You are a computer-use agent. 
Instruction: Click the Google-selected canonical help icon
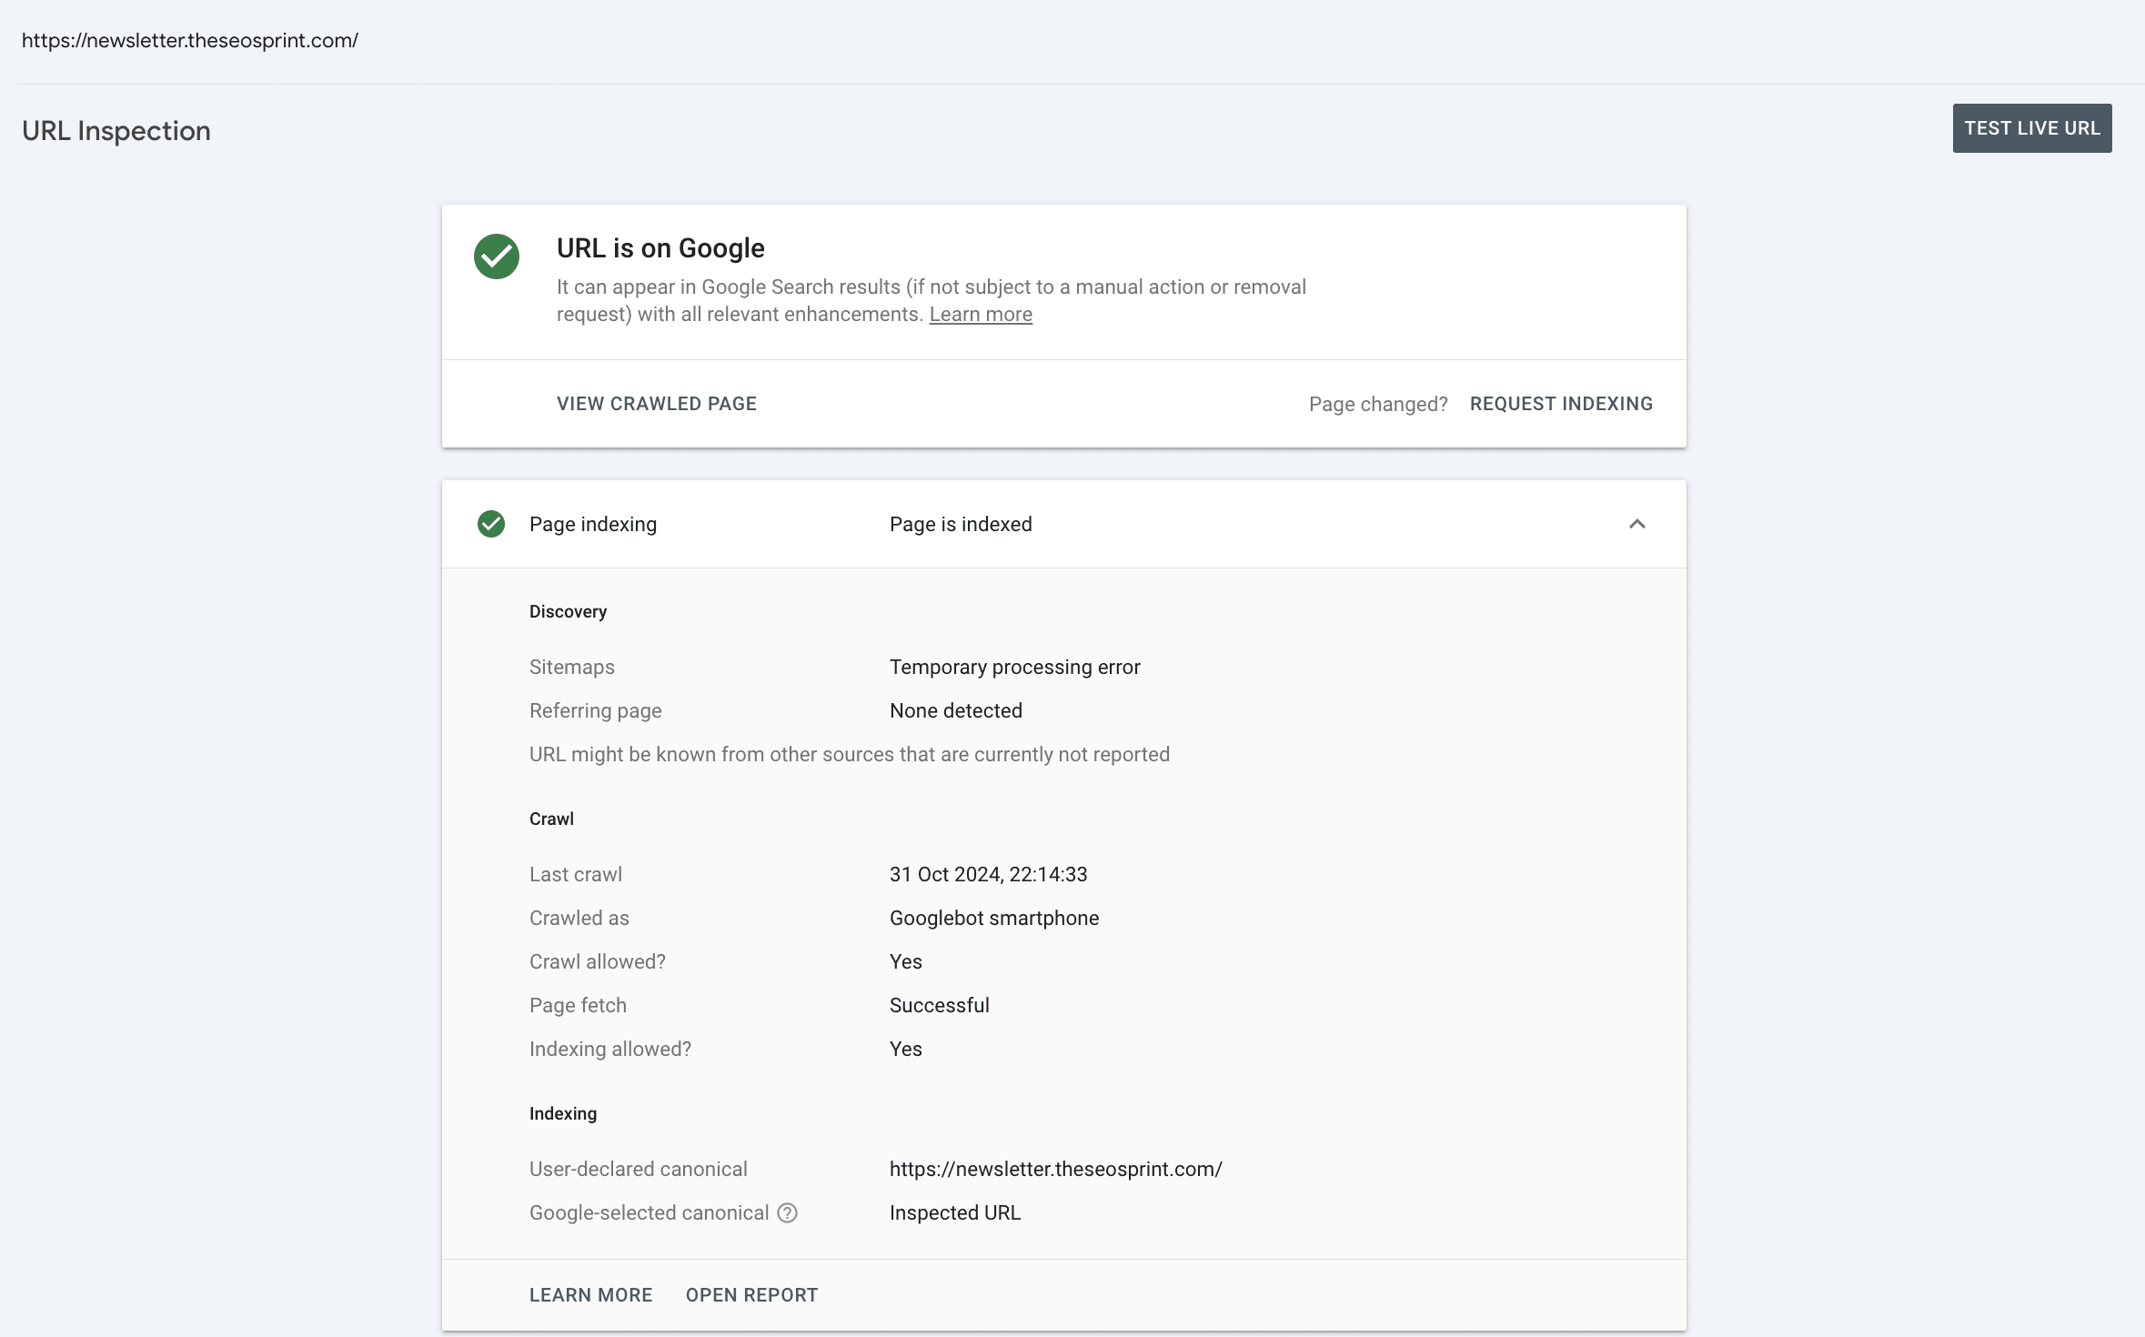pos(788,1212)
